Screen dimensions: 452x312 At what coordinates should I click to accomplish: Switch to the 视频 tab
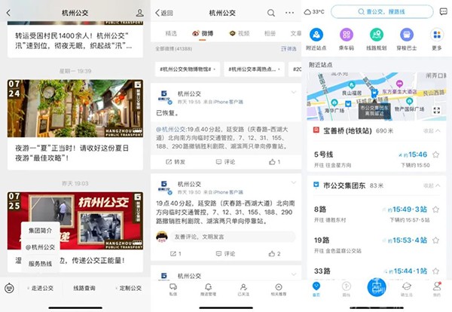click(x=240, y=33)
